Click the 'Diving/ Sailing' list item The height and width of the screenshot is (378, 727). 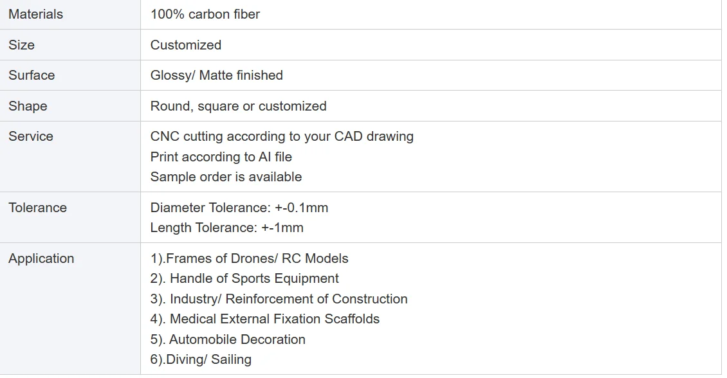click(201, 359)
